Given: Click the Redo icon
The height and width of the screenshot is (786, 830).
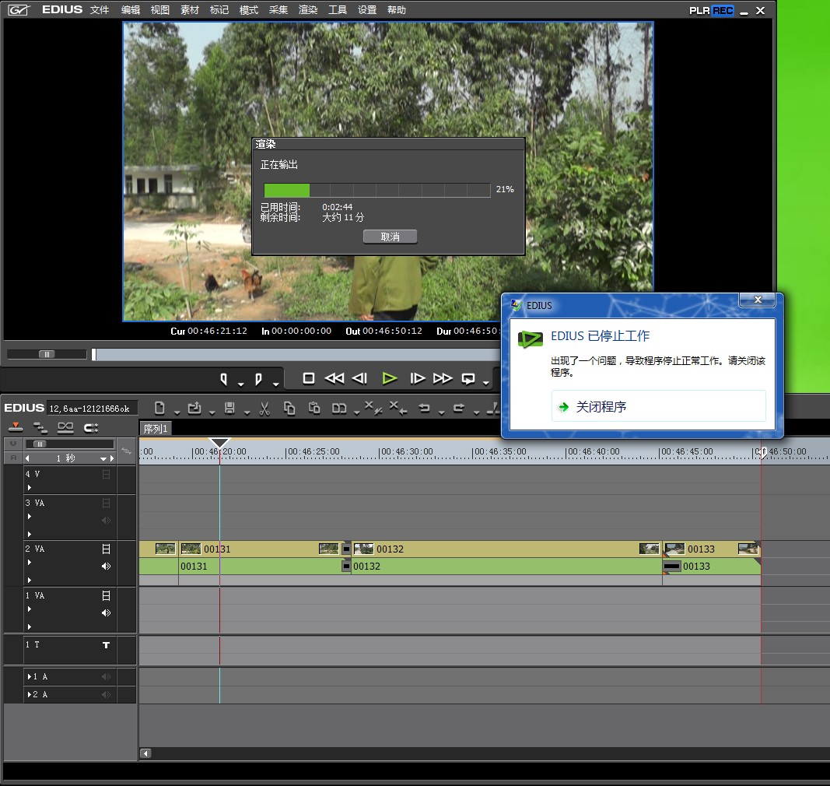Looking at the screenshot, I should [459, 408].
